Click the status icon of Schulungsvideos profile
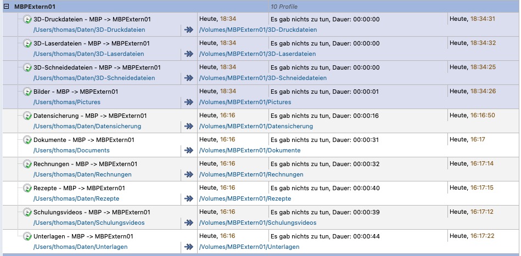The height and width of the screenshot is (256, 521). click(27, 212)
